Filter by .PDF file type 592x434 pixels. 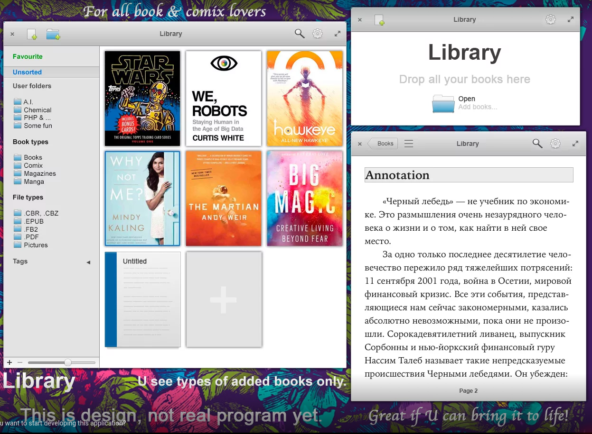(x=26, y=237)
